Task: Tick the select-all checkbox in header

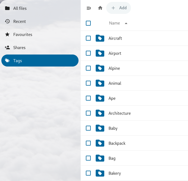Action: 88,23
